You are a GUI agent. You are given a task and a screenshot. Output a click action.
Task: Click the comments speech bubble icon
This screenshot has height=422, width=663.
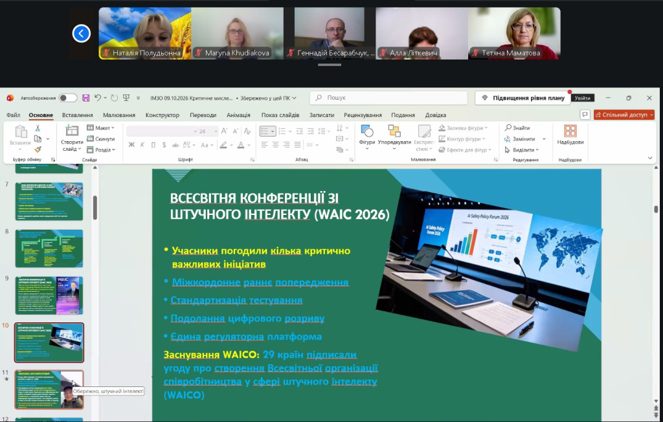[585, 115]
